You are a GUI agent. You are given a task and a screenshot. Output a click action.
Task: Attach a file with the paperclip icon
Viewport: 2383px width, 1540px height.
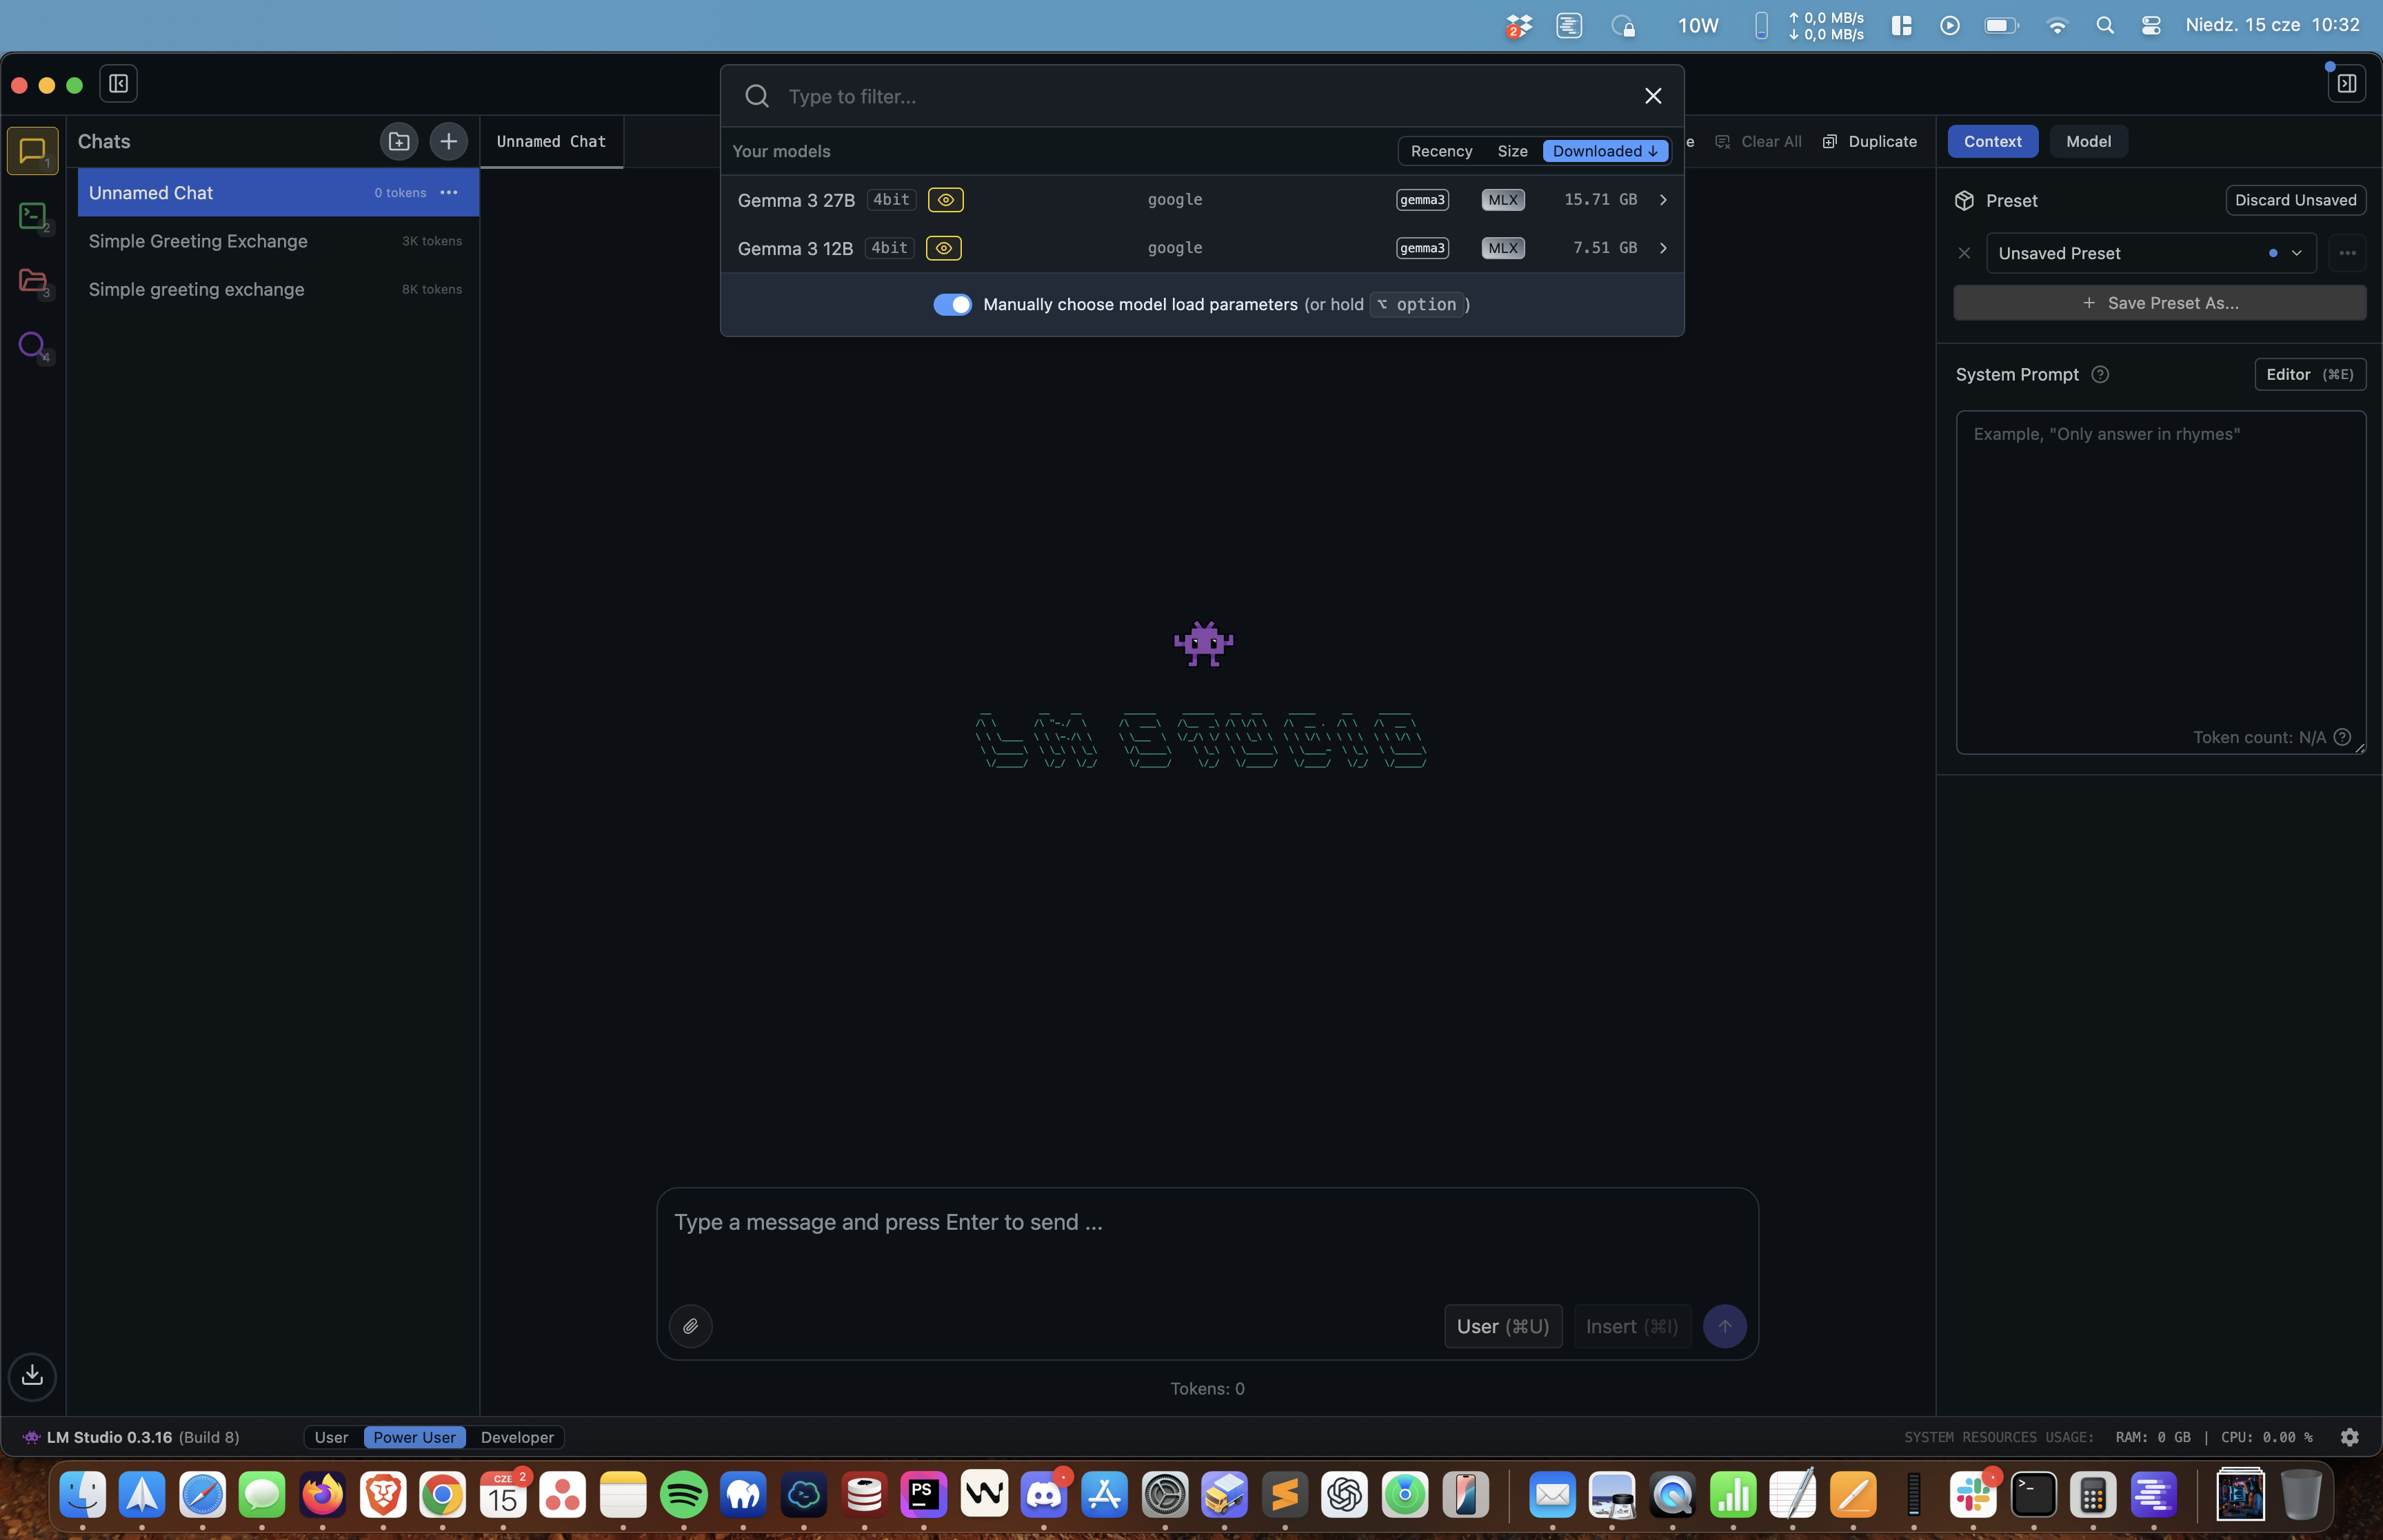click(691, 1326)
